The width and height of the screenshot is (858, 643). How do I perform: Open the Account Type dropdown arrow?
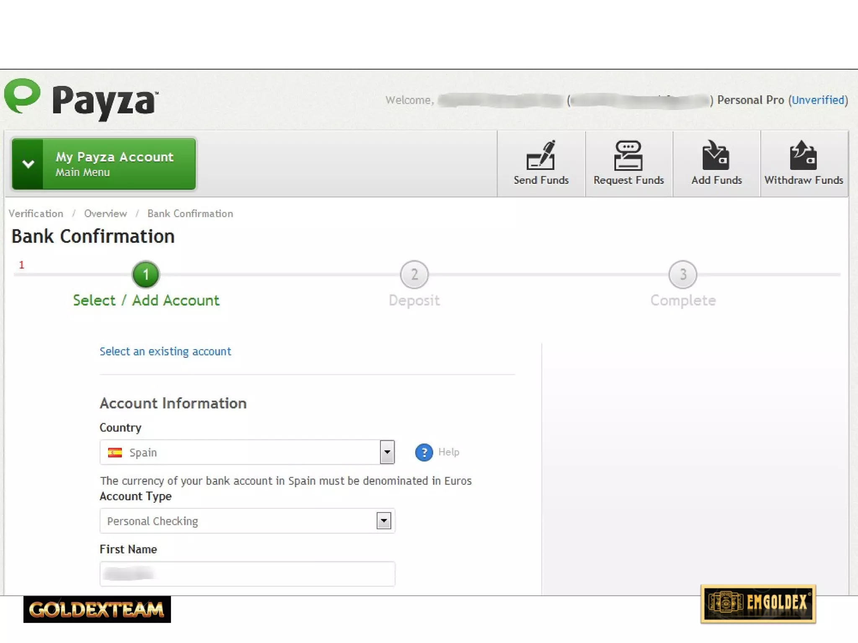(x=383, y=521)
